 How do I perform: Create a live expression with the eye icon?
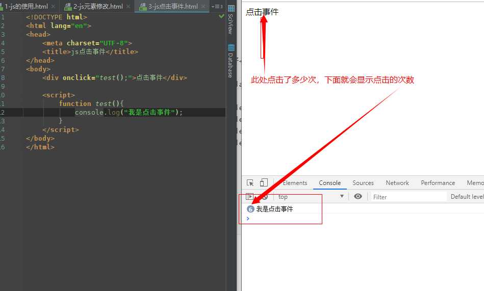tap(358, 197)
